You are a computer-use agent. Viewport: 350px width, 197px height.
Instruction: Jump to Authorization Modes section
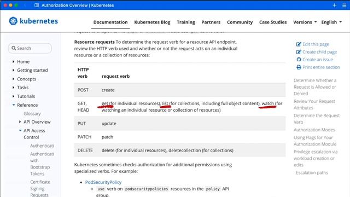[314, 130]
